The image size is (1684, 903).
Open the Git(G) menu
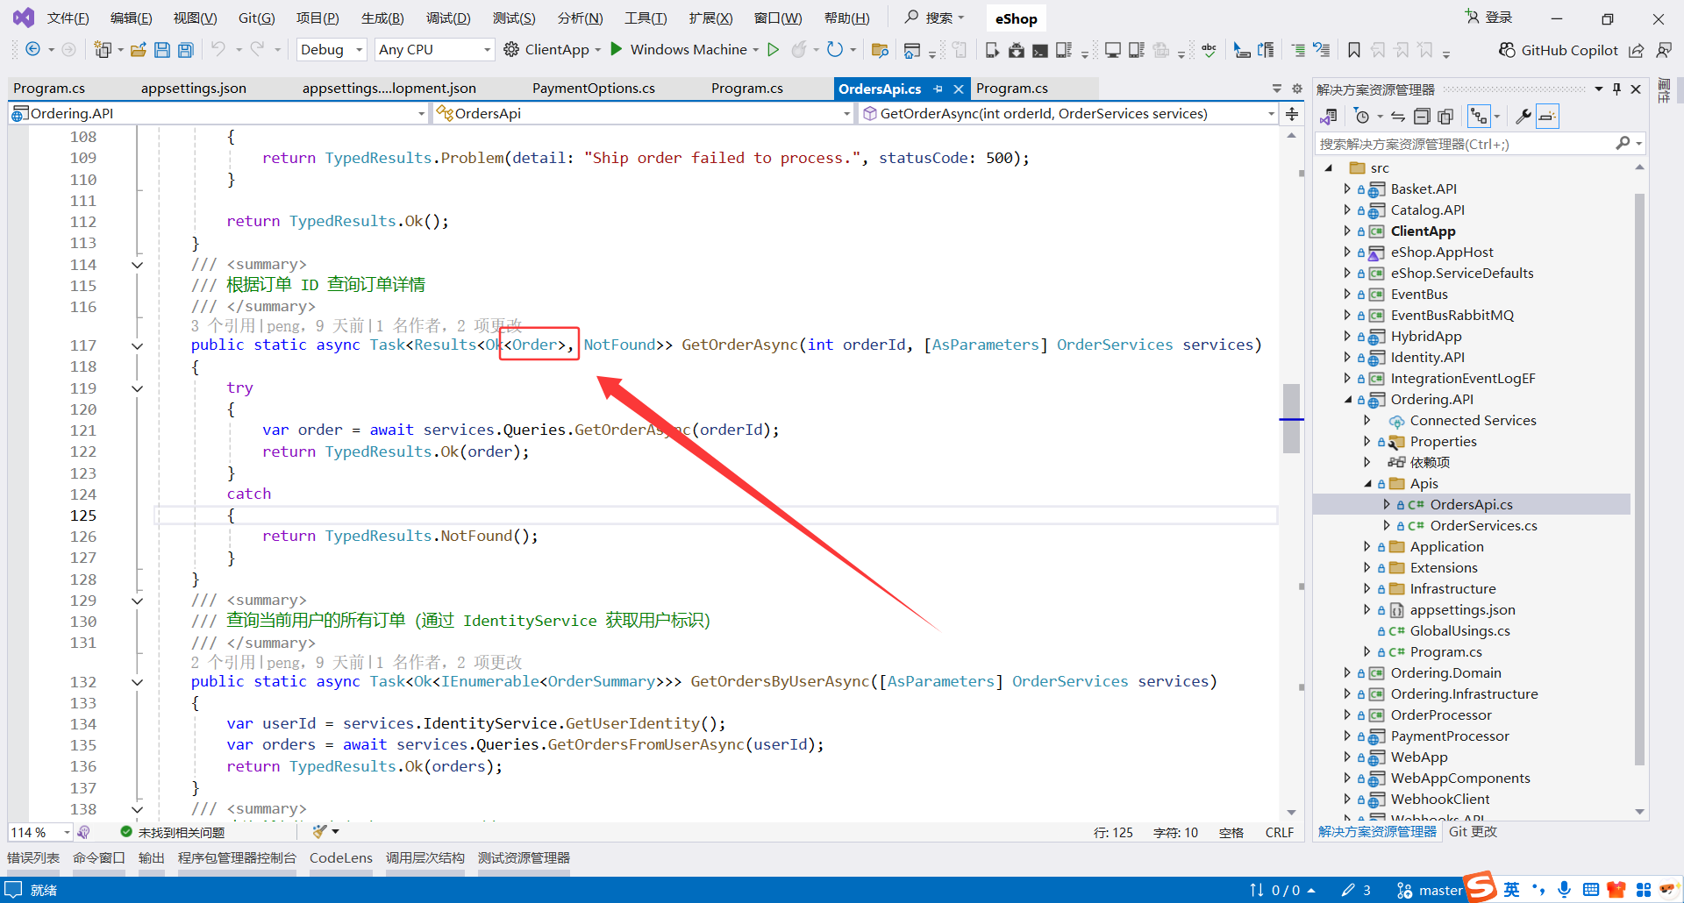257,18
